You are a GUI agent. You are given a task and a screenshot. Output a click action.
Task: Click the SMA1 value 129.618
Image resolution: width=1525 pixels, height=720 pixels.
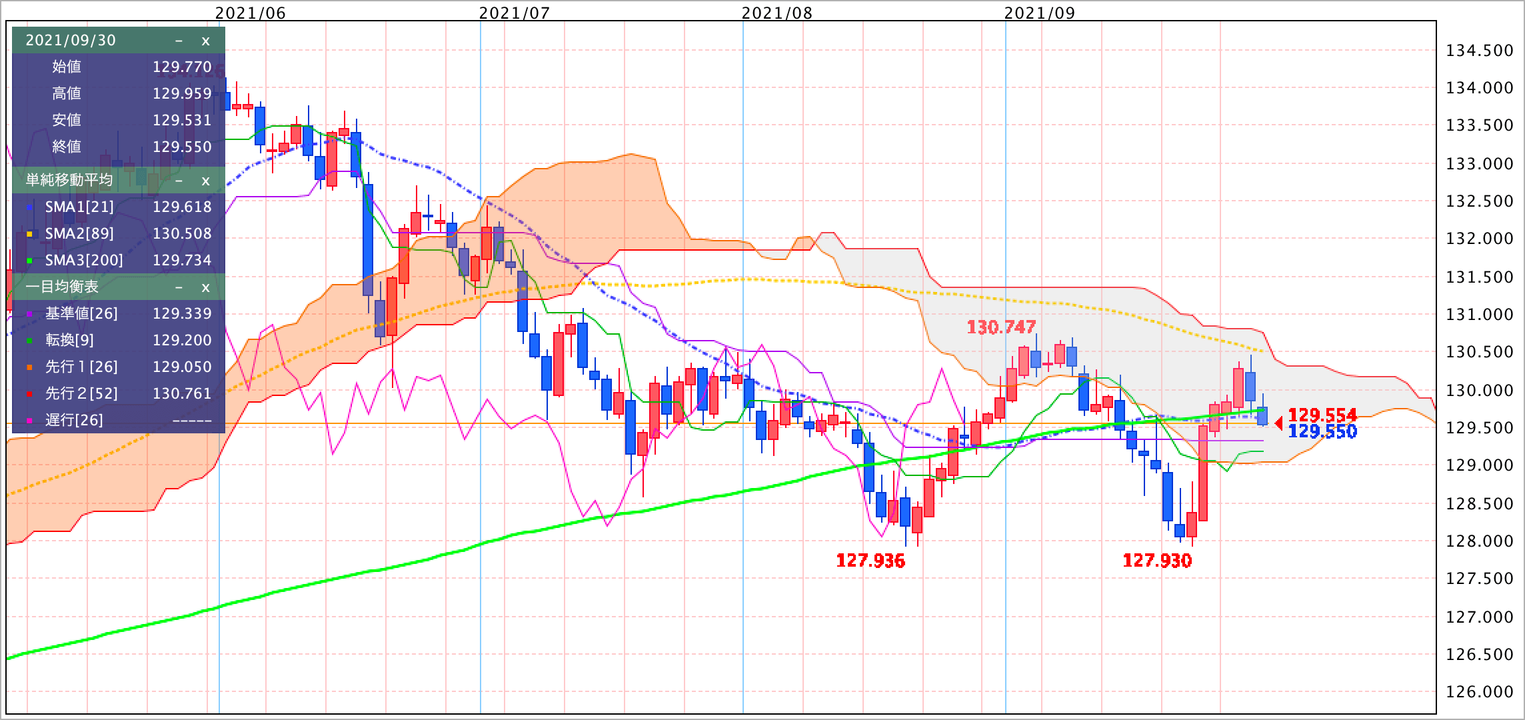click(182, 207)
